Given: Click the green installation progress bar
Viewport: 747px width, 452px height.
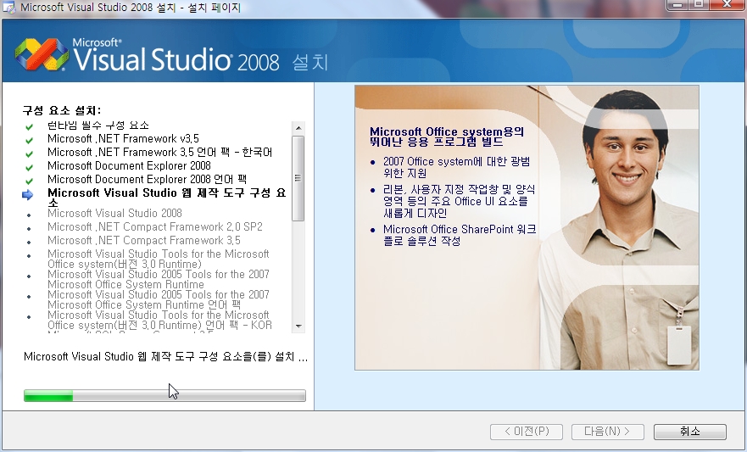Looking at the screenshot, I should (164, 395).
